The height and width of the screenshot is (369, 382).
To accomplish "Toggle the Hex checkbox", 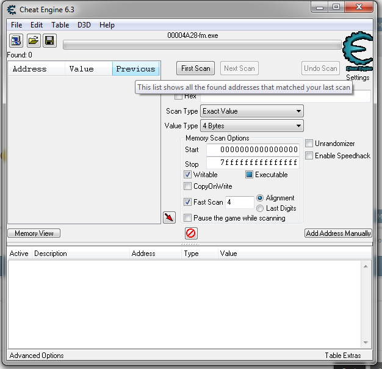I will pyautogui.click(x=178, y=96).
